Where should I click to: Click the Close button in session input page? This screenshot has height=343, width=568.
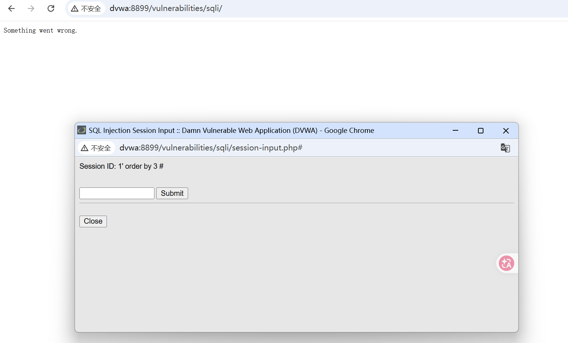(93, 221)
